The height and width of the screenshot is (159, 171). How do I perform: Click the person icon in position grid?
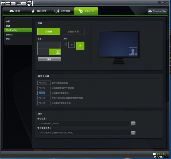click(58, 52)
